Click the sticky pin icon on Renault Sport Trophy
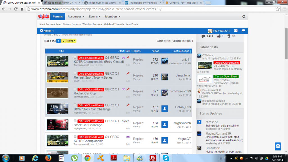 (128, 74)
